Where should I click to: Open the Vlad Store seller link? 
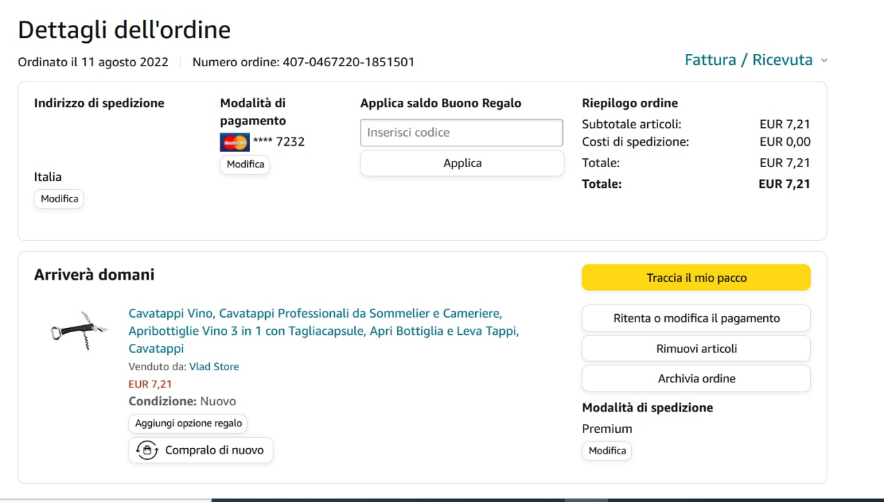point(214,367)
